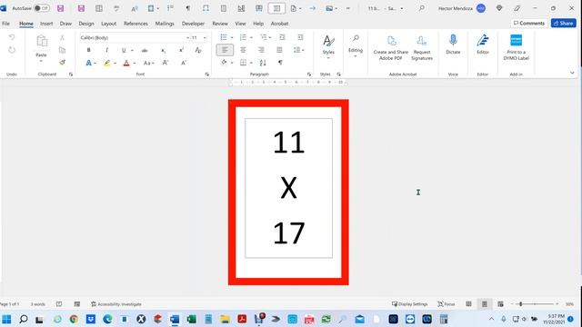
Task: Click the first Save icon in toolbar
Action: (61, 8)
